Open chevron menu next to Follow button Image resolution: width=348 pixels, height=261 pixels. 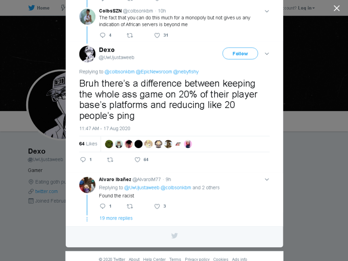tap(267, 54)
